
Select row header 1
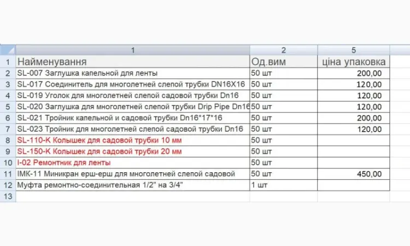[8, 62]
